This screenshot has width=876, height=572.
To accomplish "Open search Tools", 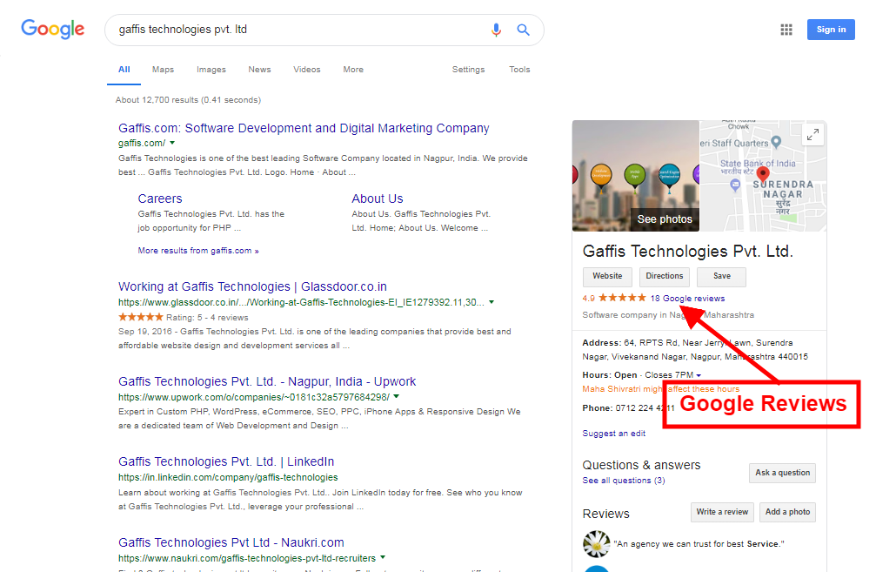I will point(519,70).
